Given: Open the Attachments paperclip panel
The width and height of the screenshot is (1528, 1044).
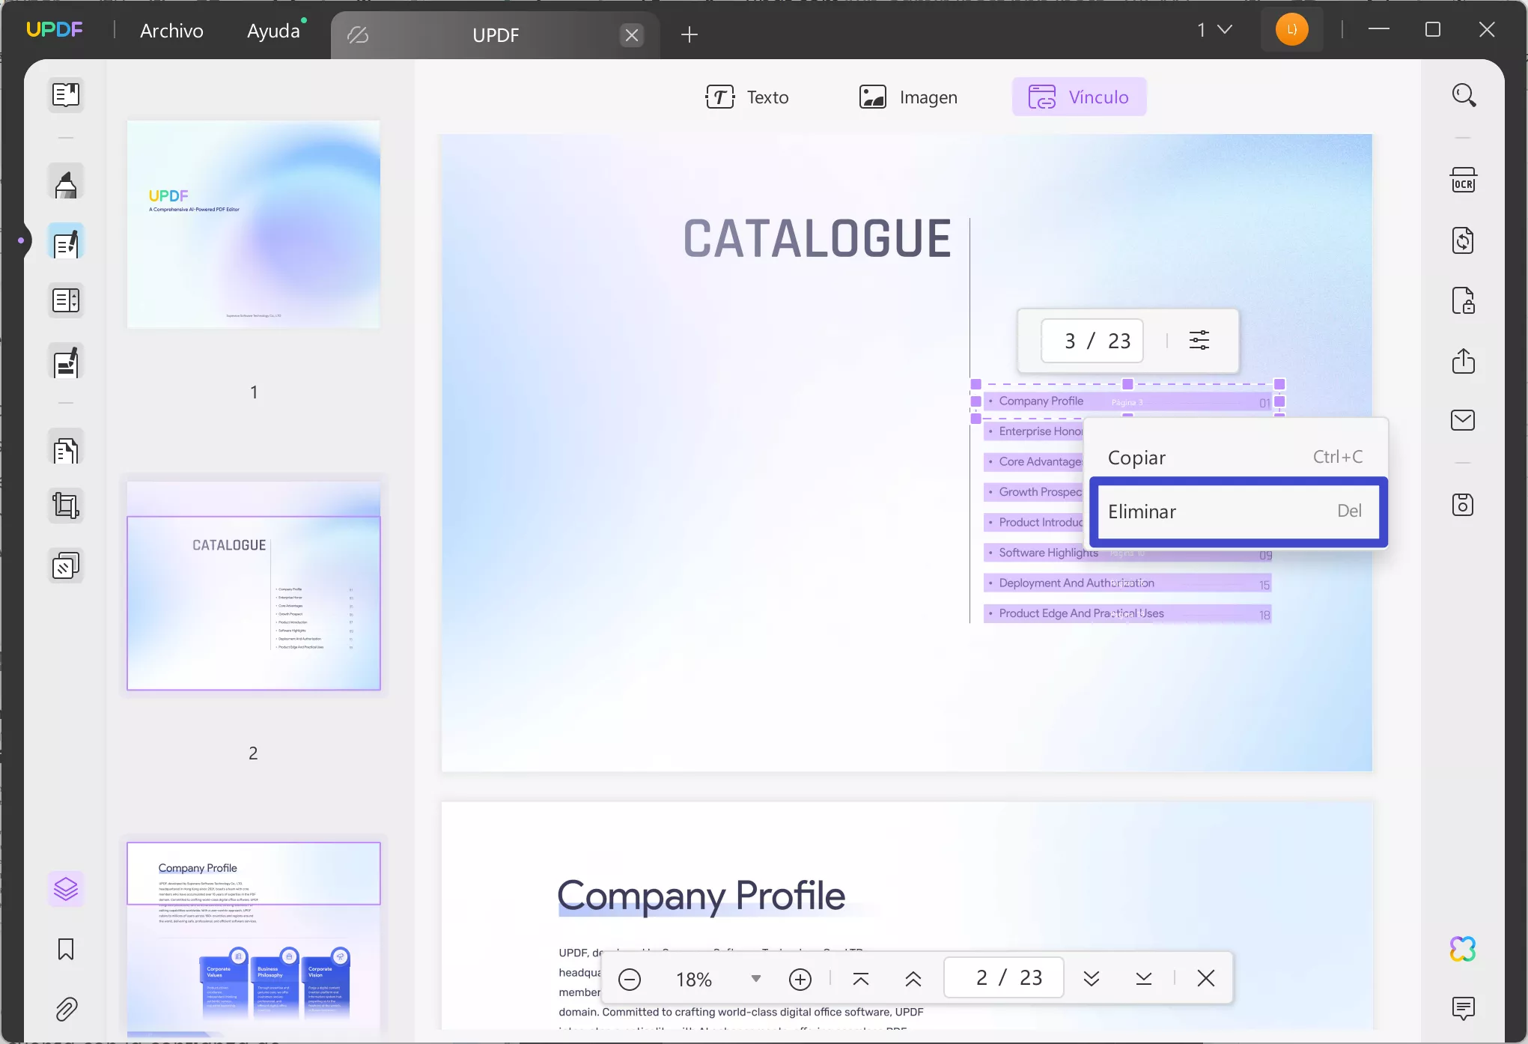Looking at the screenshot, I should 66,1009.
